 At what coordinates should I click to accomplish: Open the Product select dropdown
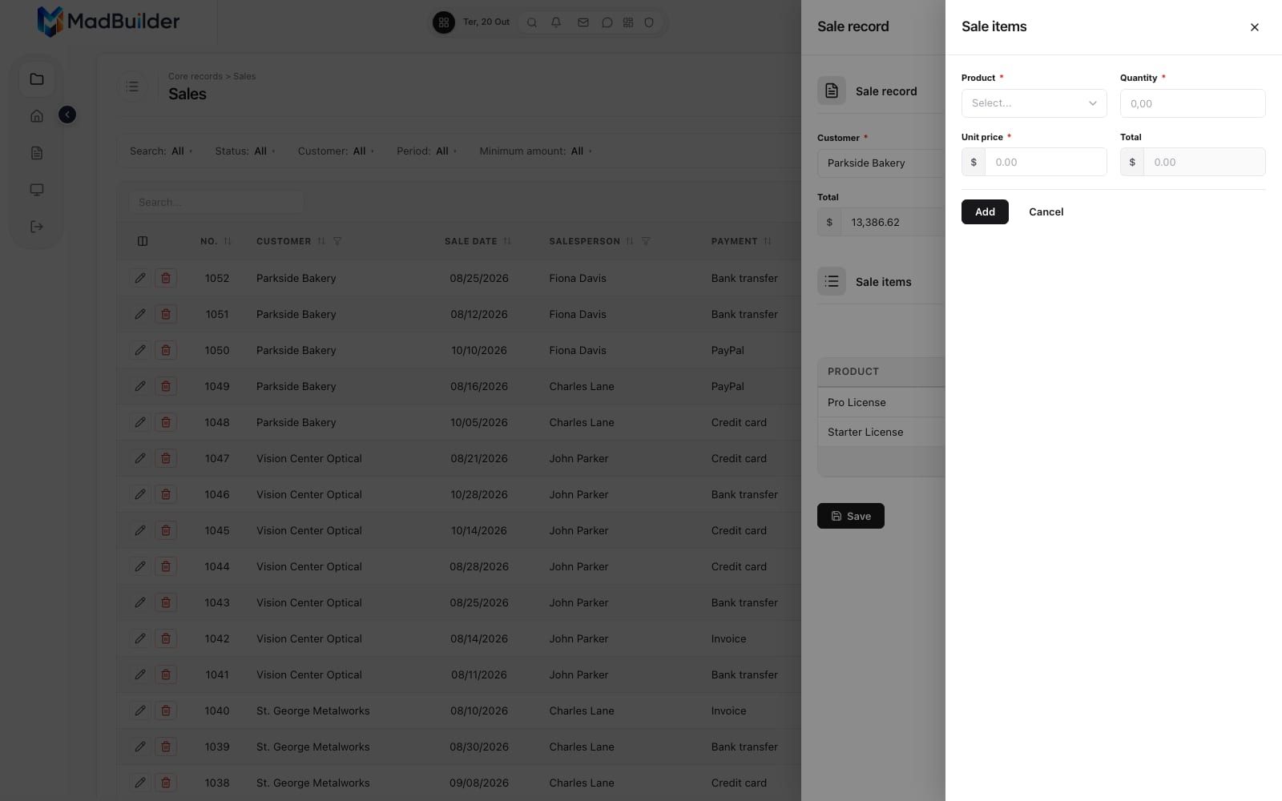pyautogui.click(x=1034, y=103)
